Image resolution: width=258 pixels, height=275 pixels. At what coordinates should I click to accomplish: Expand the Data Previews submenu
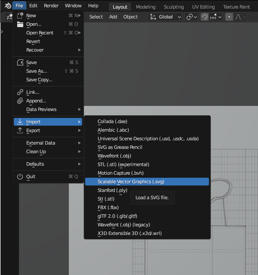48,109
